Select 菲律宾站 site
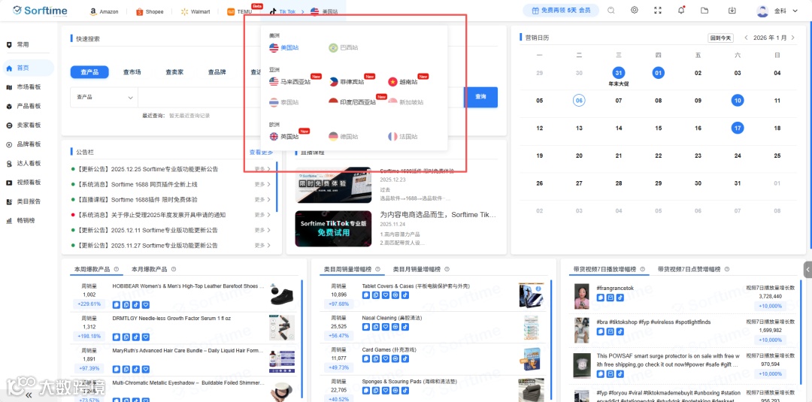 (347, 82)
